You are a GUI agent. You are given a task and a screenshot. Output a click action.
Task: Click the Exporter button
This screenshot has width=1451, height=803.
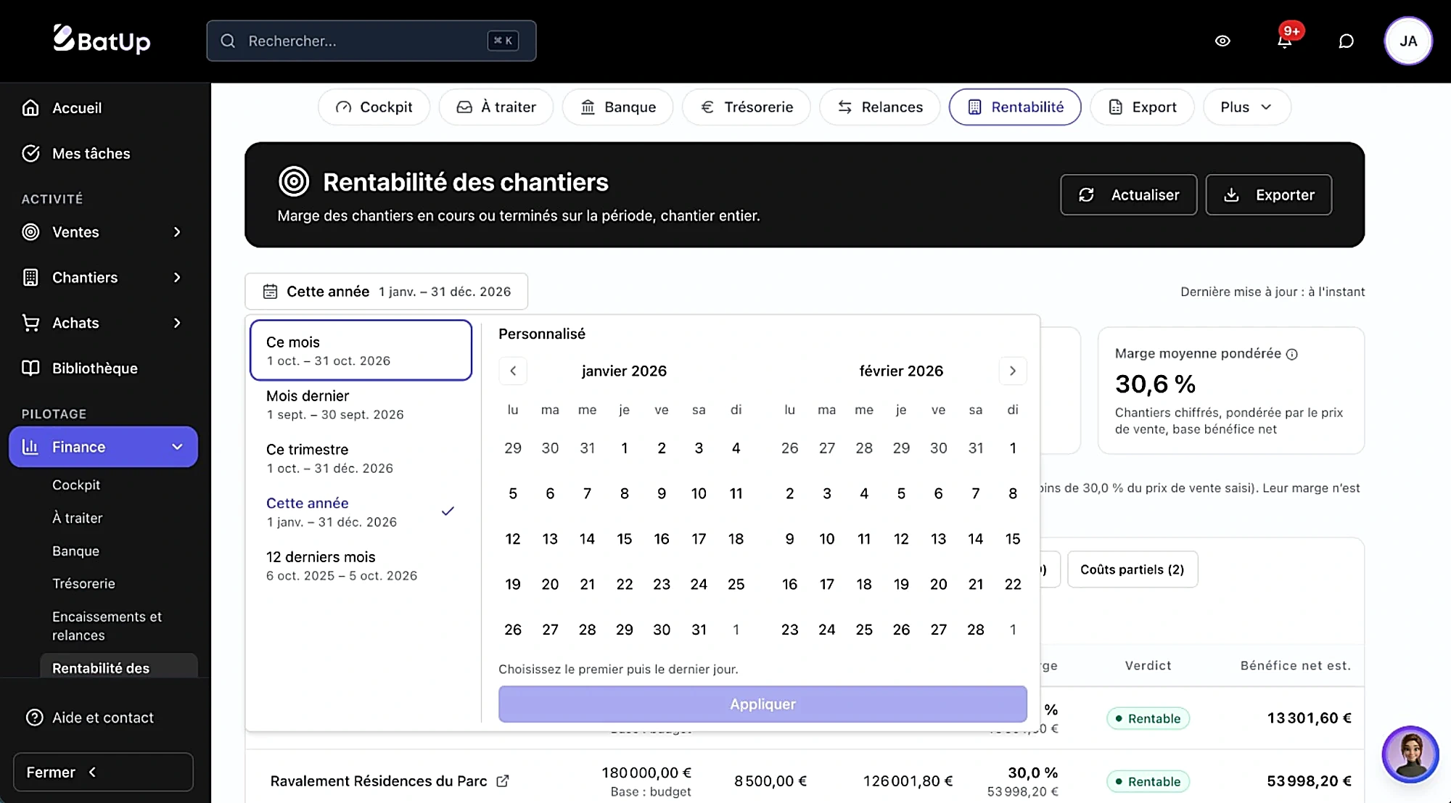click(x=1269, y=195)
